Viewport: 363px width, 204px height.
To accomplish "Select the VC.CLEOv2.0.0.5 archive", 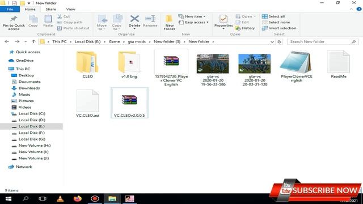I will (129, 103).
